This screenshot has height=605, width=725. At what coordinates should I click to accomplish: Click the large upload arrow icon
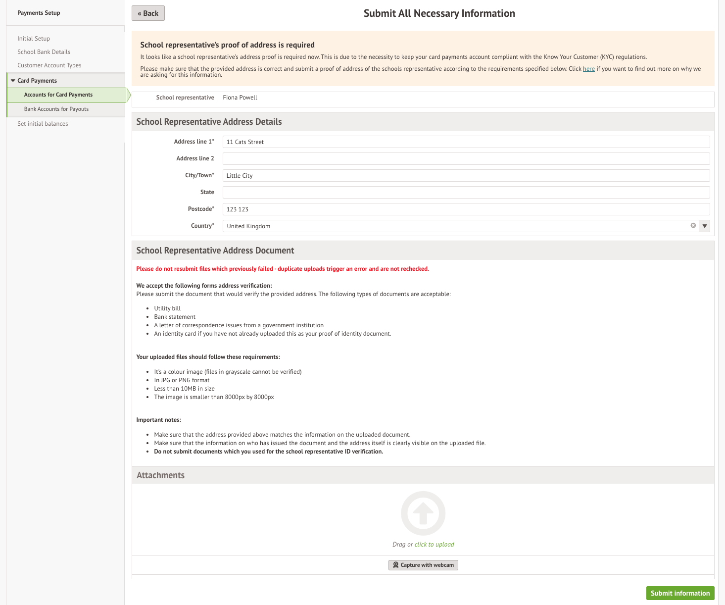pos(423,513)
